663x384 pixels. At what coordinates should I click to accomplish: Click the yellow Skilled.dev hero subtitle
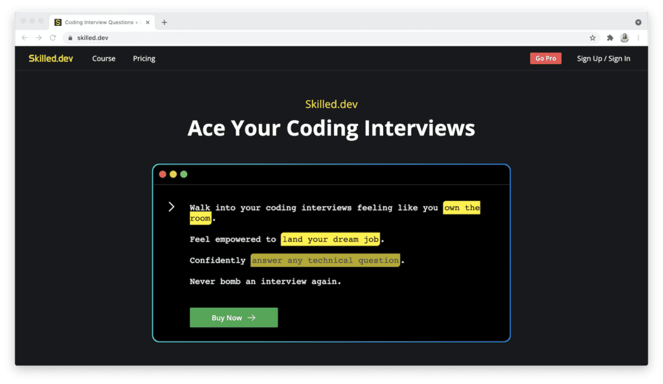(x=331, y=104)
